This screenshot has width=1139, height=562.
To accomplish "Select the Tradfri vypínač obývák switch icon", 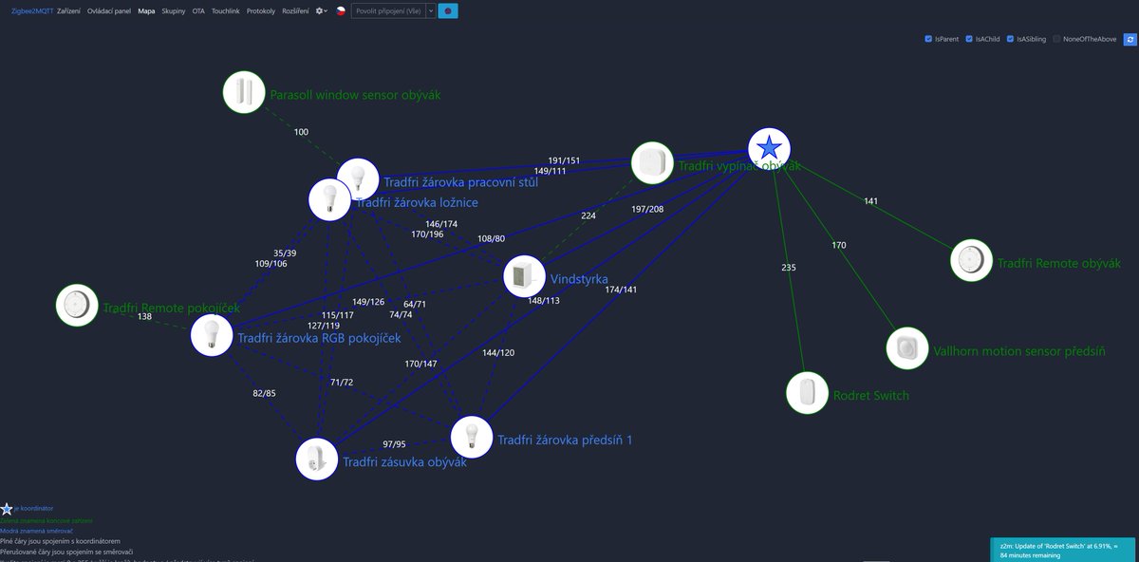I will click(x=652, y=163).
